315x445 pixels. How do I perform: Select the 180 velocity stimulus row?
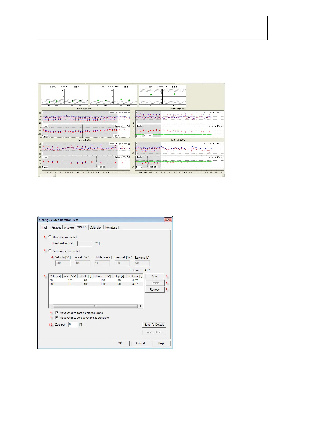(x=96, y=284)
